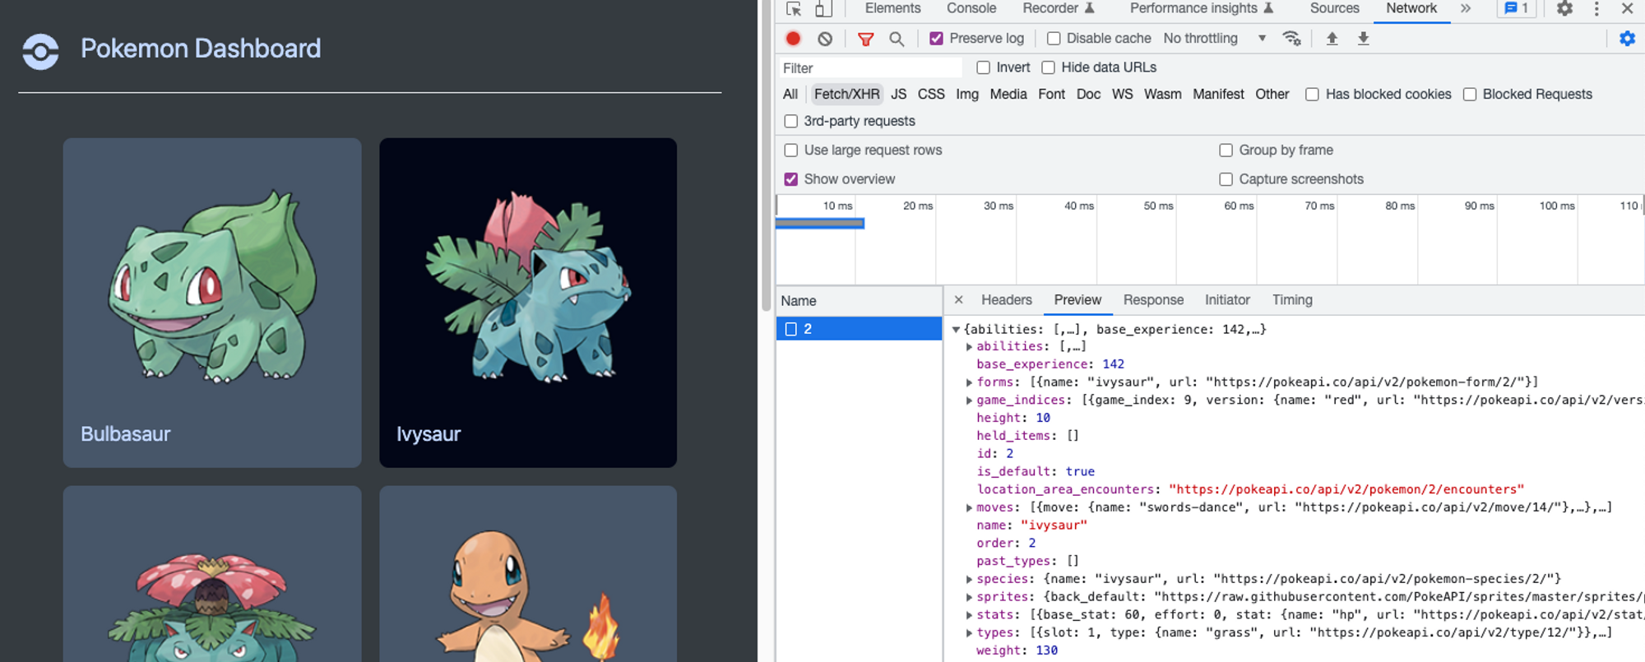Screen dimensions: 1645x662
Task: Collapse the root JSON object
Action: (956, 330)
